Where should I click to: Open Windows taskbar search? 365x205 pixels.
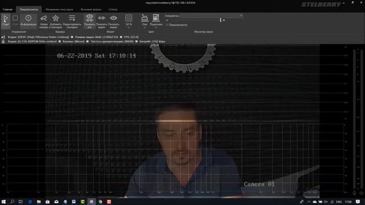(x=12, y=202)
